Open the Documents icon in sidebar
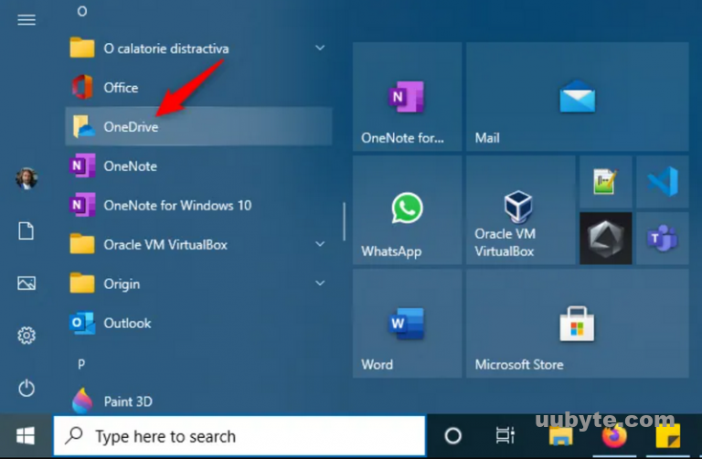 pos(26,231)
